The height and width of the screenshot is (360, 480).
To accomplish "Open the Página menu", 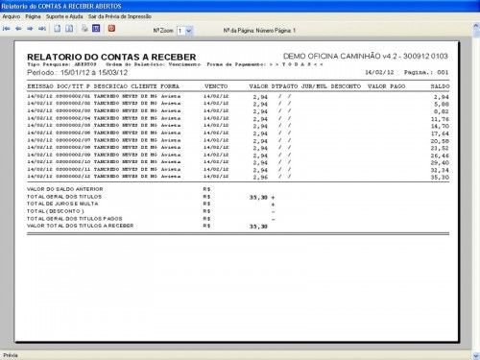I will 33,16.
